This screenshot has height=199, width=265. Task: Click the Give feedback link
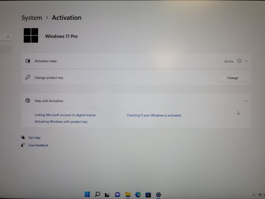(x=38, y=145)
